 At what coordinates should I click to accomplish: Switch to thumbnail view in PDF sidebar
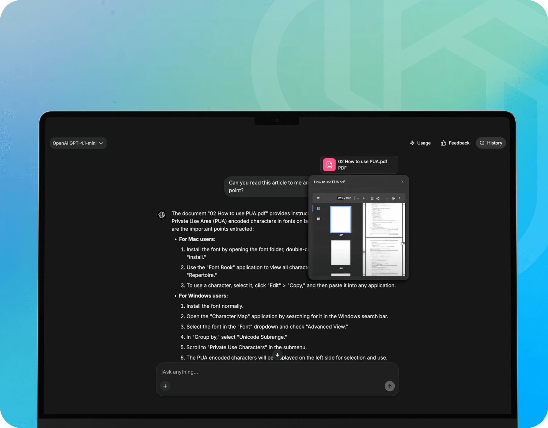(318, 208)
